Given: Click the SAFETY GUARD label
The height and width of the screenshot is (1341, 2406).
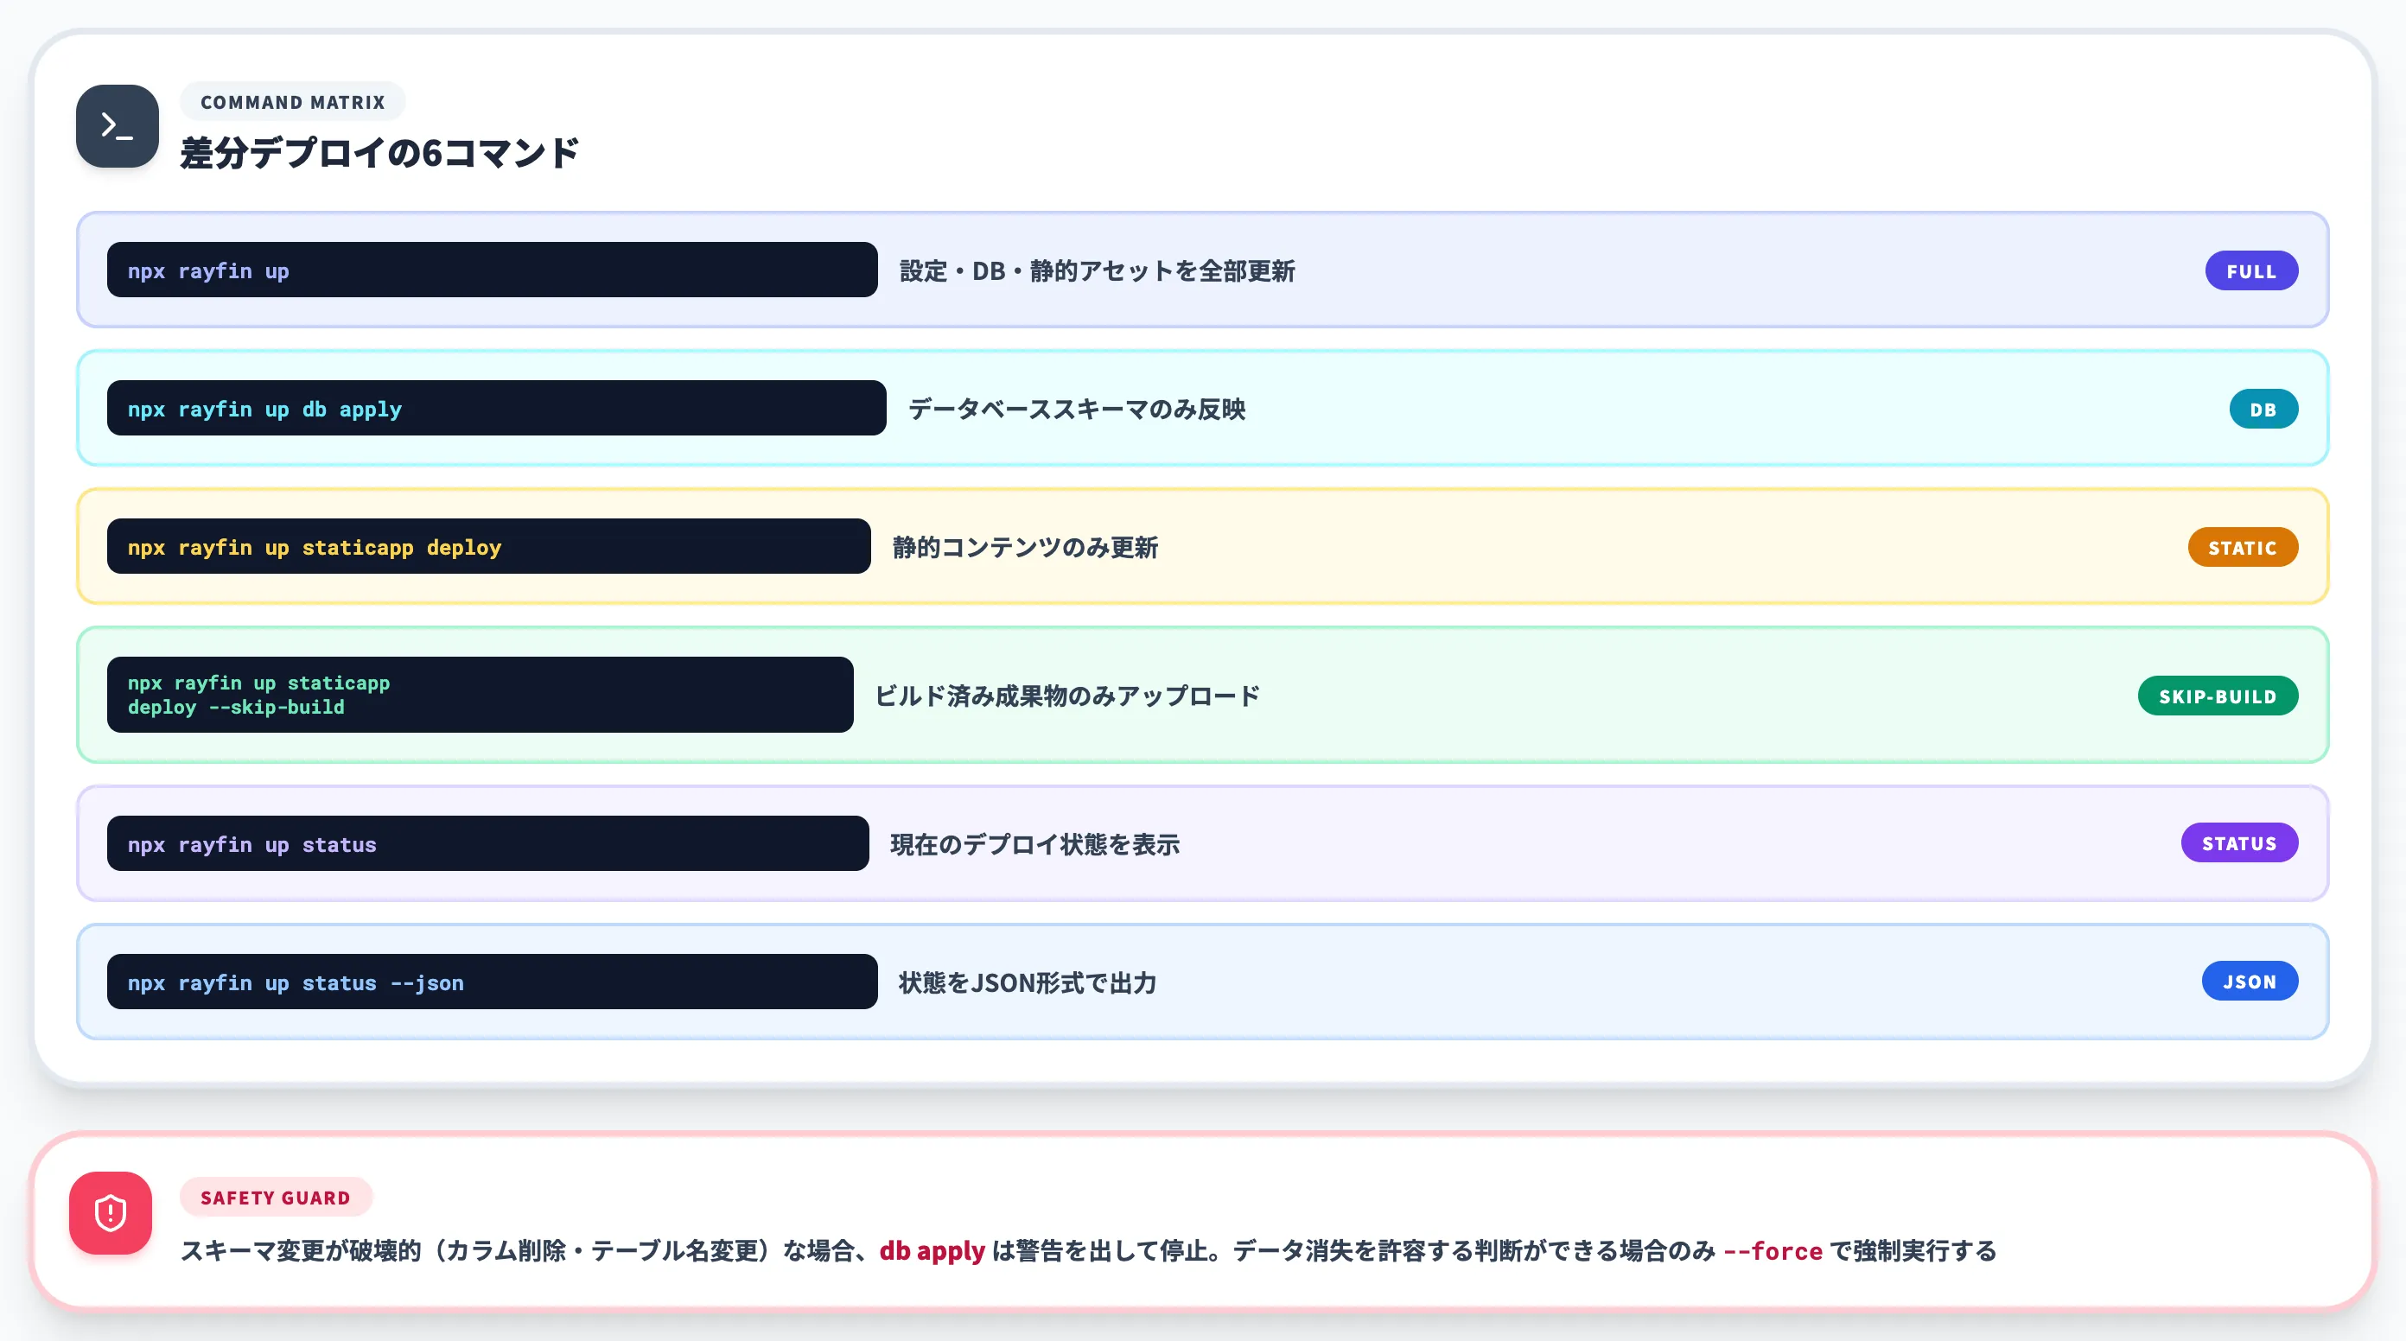Looking at the screenshot, I should [276, 1198].
